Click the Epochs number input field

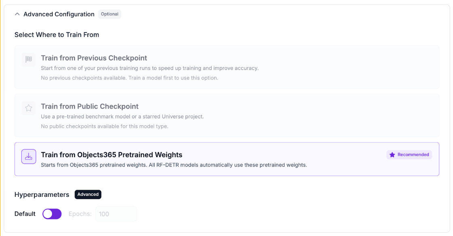[116, 214]
